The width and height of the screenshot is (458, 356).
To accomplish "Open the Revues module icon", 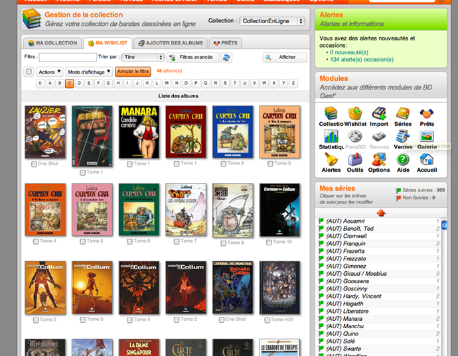I will point(379,137).
